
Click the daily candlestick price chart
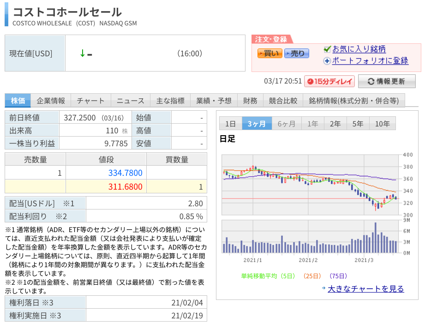point(311,185)
